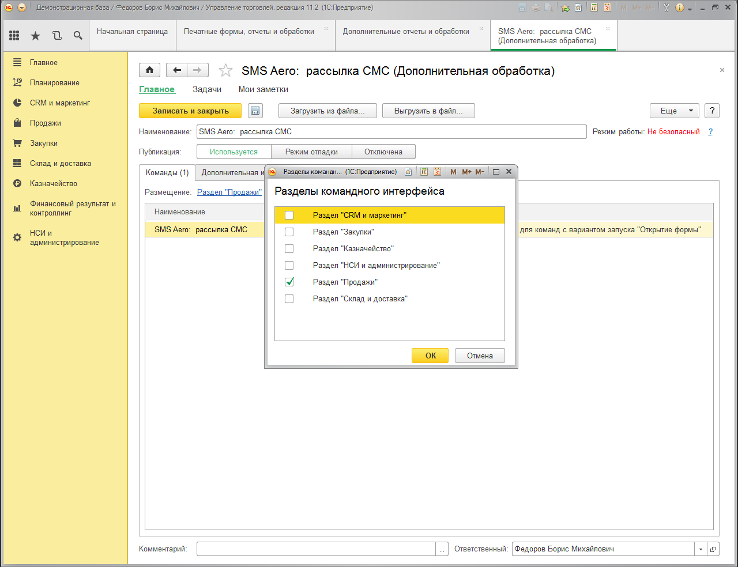Open the Казначейство sidebar section
This screenshot has width=738, height=567.
click(x=54, y=183)
